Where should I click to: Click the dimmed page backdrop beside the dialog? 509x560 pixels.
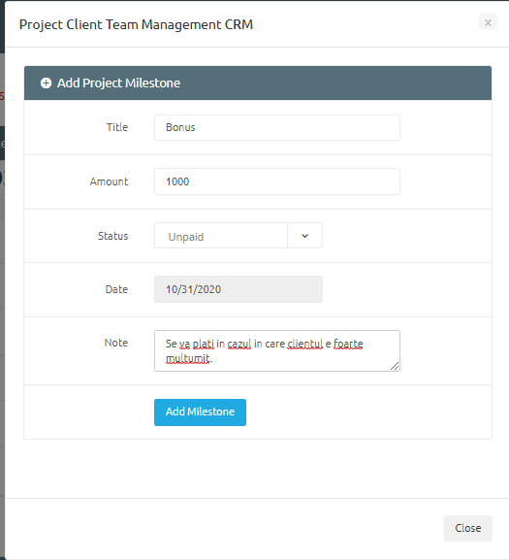pyautogui.click(x=2, y=285)
